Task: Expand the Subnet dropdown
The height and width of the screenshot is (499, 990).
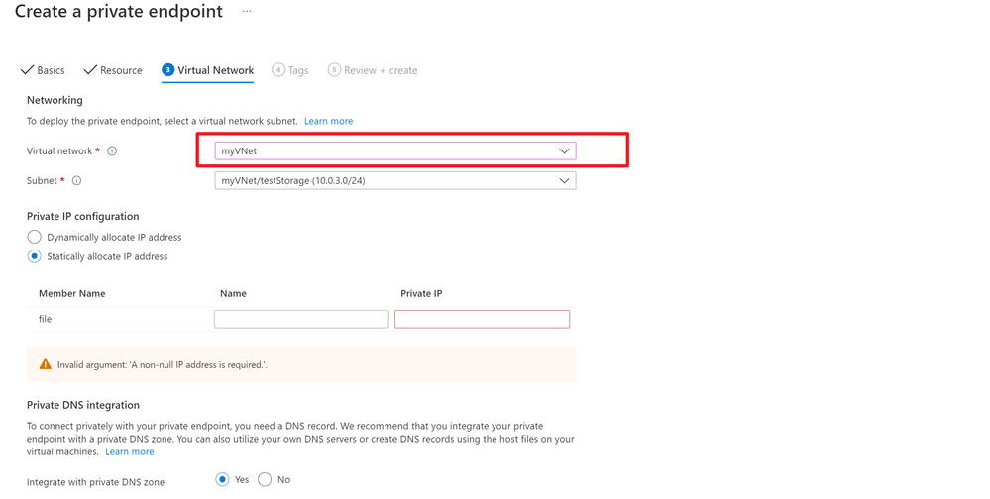Action: tap(395, 181)
